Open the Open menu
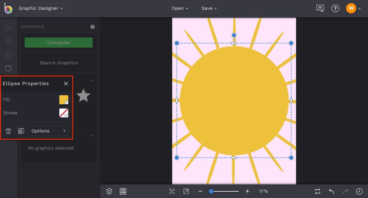Screen dimensions: 368x198 pos(180,8)
